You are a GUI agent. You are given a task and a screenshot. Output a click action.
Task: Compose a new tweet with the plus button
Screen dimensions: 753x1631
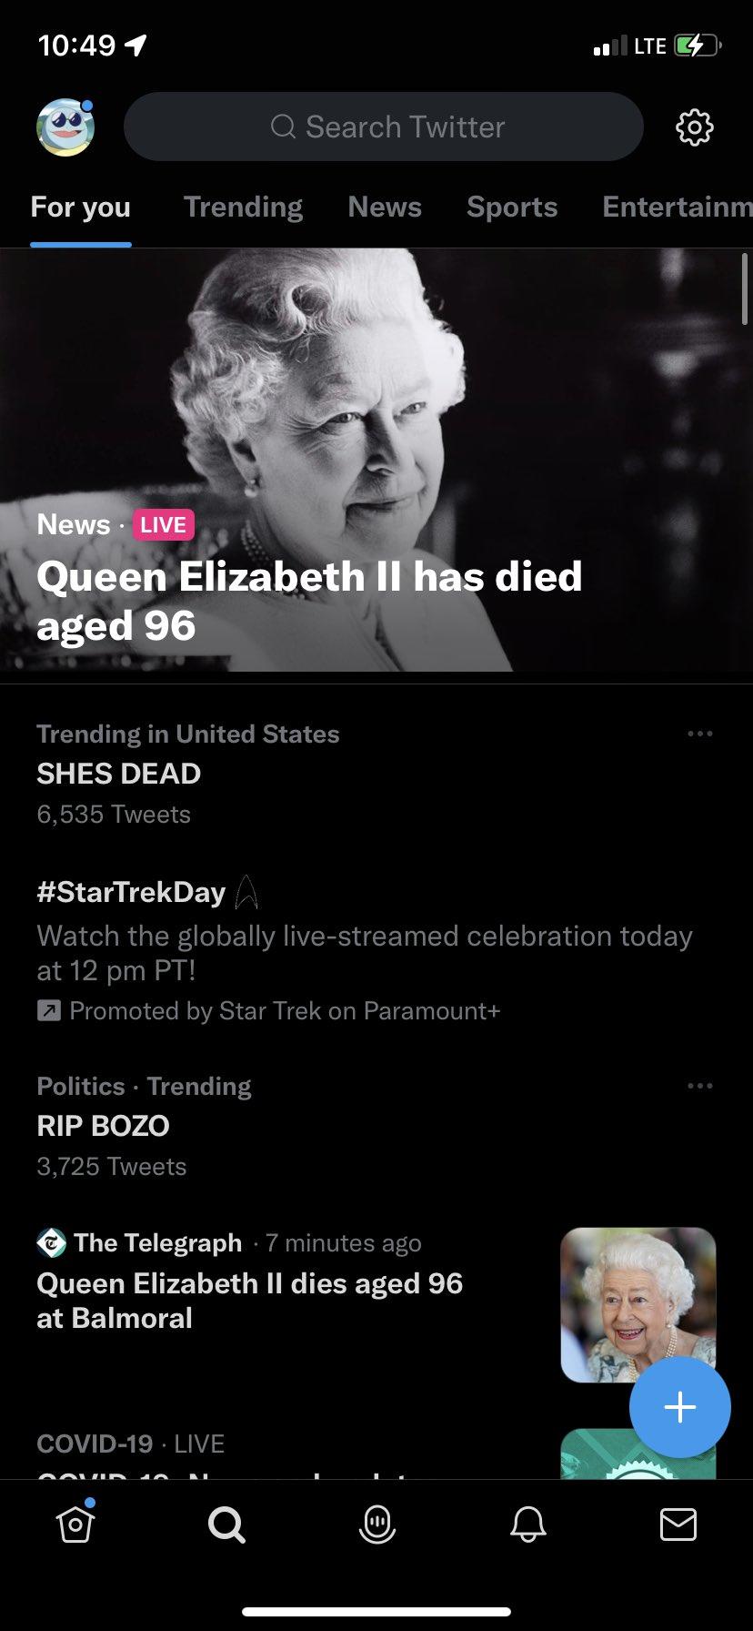[679, 1406]
